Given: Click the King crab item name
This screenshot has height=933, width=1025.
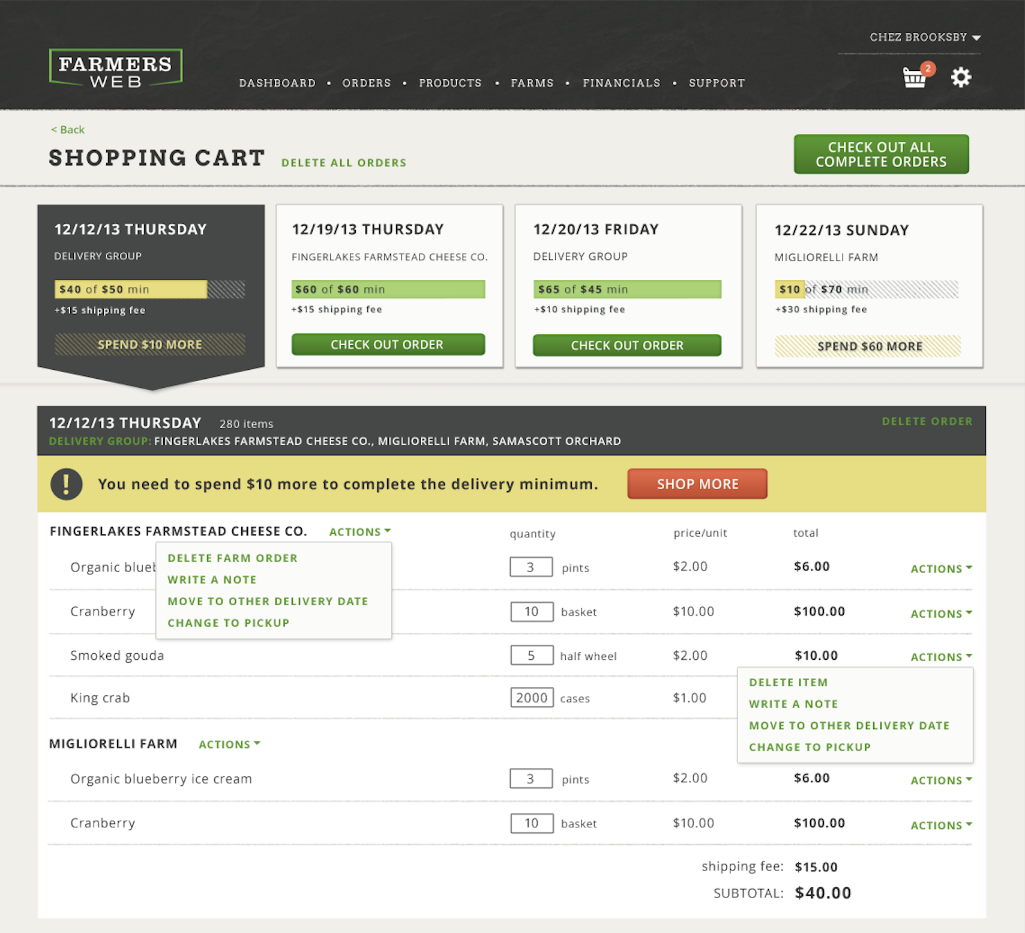Looking at the screenshot, I should point(100,698).
